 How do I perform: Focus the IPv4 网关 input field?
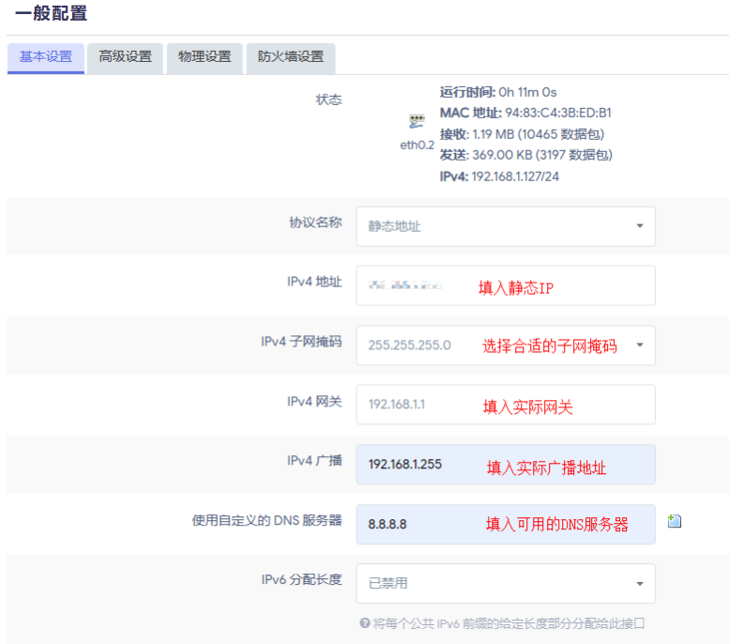(x=505, y=405)
